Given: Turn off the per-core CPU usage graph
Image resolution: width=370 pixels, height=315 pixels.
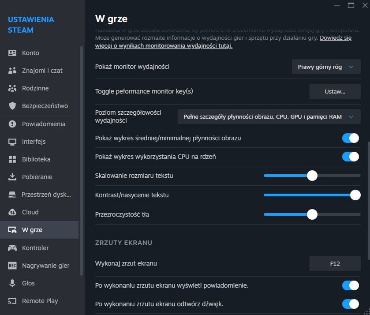Looking at the screenshot, I should click(x=350, y=157).
